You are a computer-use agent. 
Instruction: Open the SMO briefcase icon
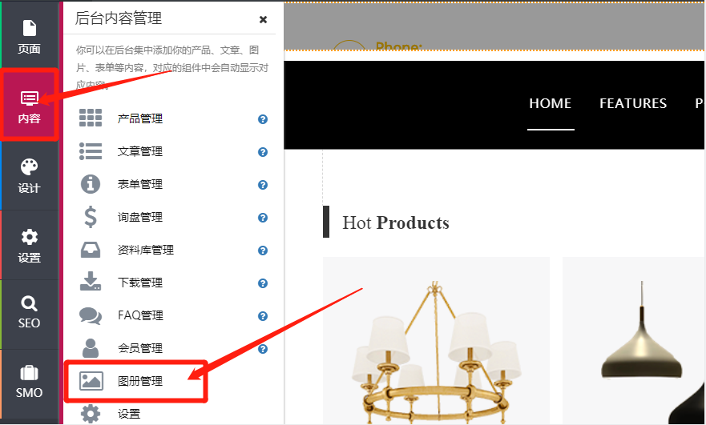coord(29,381)
